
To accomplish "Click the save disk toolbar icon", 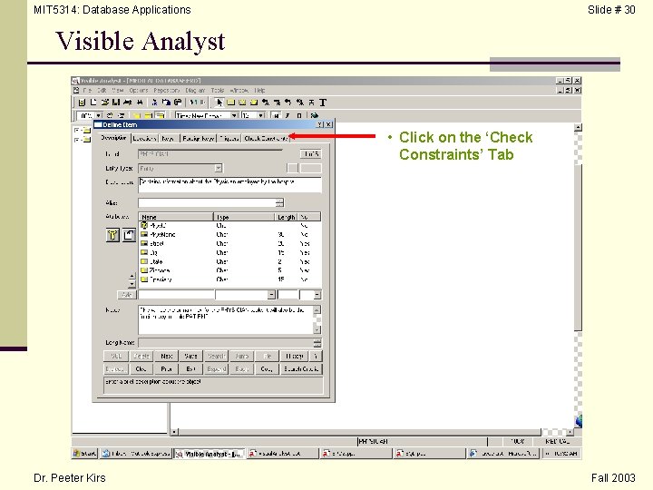I will tap(116, 102).
